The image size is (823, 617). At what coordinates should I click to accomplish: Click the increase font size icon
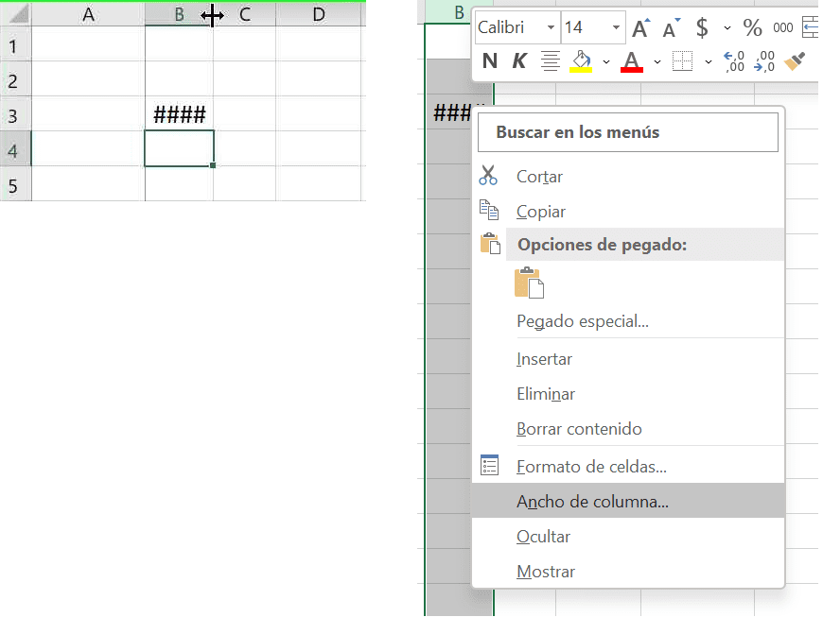pyautogui.click(x=641, y=28)
